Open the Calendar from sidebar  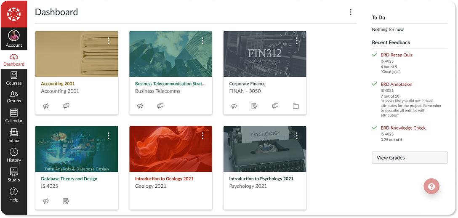pos(14,116)
